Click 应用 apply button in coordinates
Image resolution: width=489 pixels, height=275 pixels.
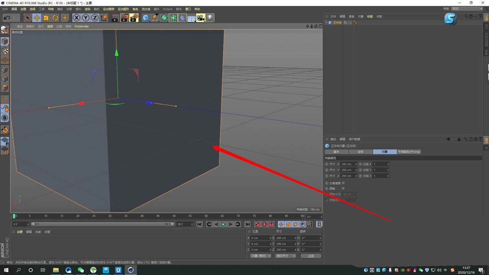point(311,256)
